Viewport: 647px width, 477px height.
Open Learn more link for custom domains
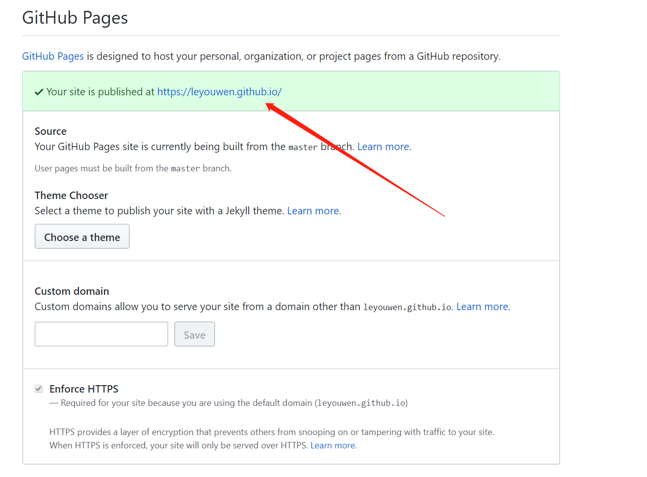coord(482,307)
